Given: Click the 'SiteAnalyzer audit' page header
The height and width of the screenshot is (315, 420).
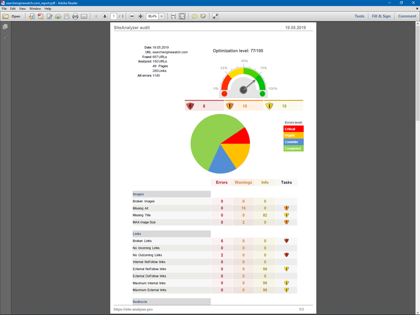Looking at the screenshot, I should point(132,28).
